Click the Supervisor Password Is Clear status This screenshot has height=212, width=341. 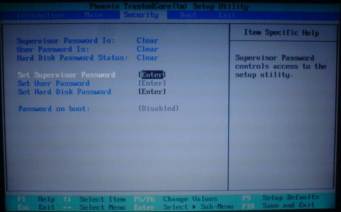(x=147, y=40)
